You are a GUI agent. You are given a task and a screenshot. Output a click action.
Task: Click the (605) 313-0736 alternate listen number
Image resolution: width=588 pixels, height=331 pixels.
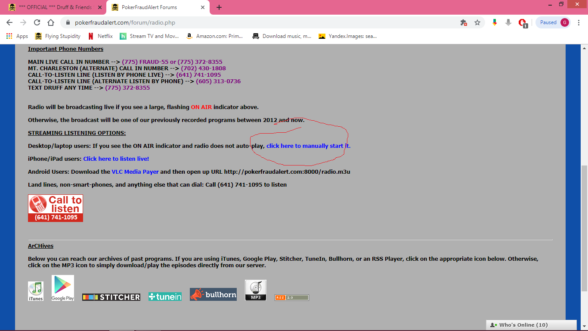click(218, 81)
